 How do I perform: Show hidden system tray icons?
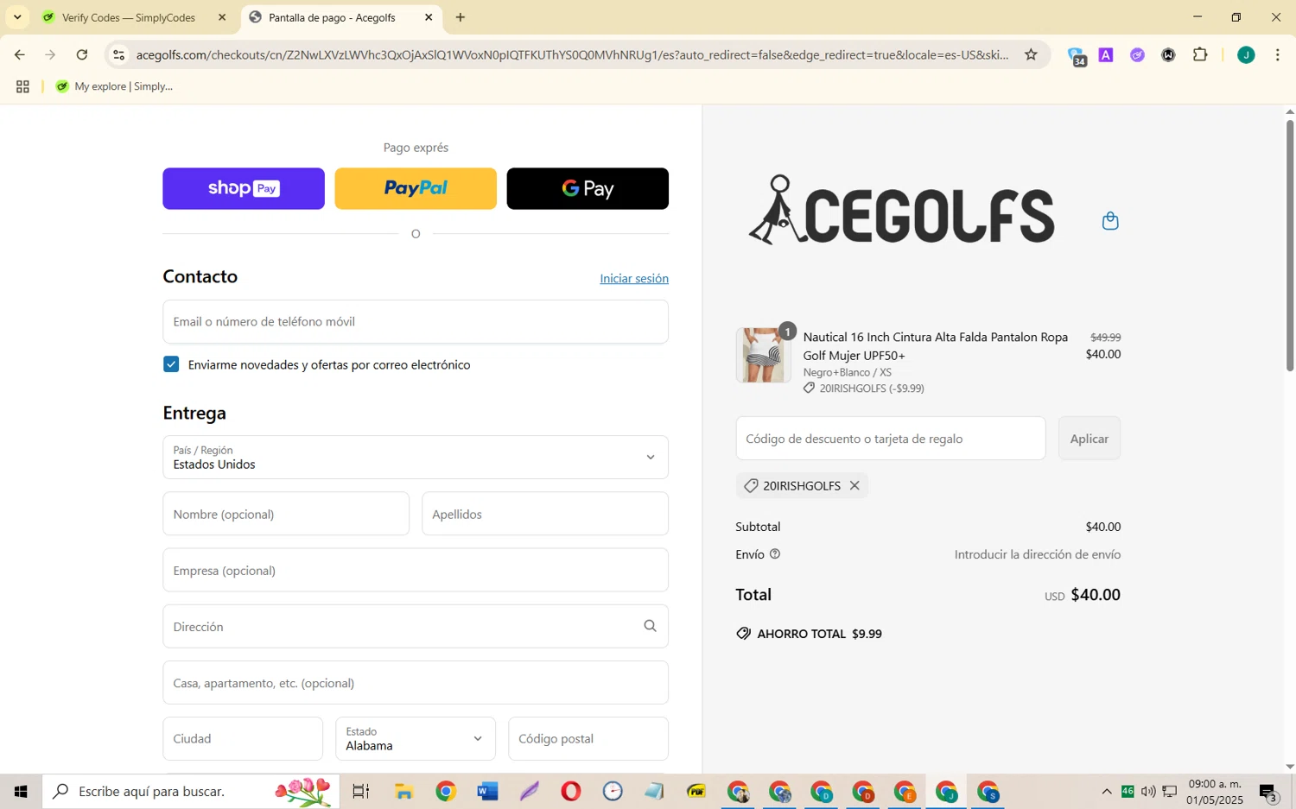click(x=1106, y=791)
